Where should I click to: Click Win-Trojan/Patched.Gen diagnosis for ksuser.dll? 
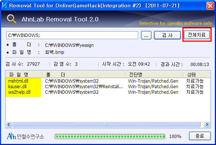[x=153, y=86]
